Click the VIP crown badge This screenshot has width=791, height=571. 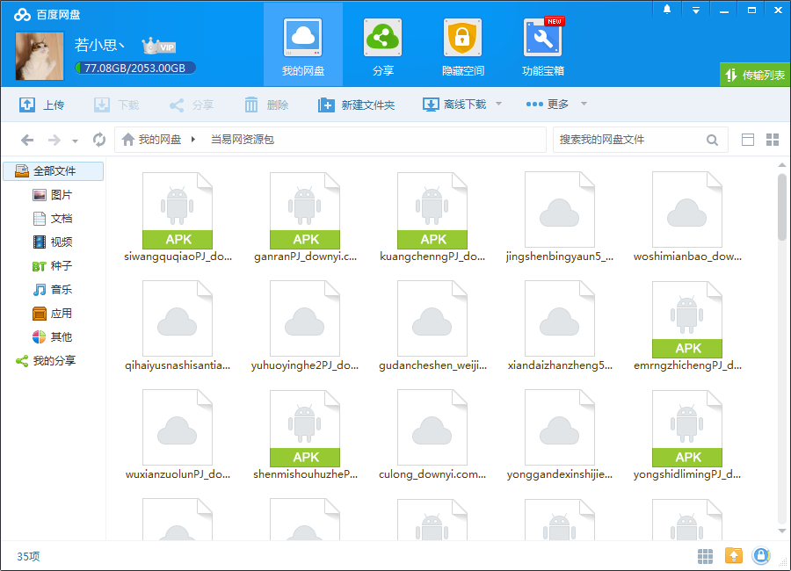[x=159, y=46]
